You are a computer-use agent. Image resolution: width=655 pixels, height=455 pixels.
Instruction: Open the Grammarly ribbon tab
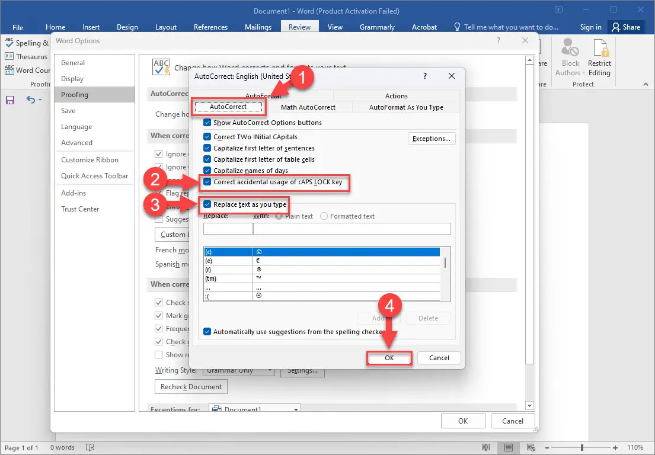[x=377, y=27]
